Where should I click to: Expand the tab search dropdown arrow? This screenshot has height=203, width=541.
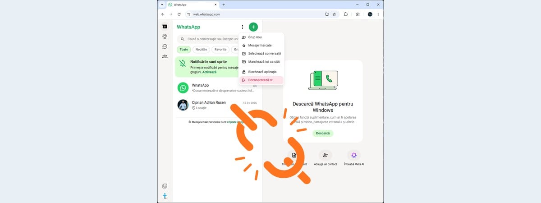162,5
